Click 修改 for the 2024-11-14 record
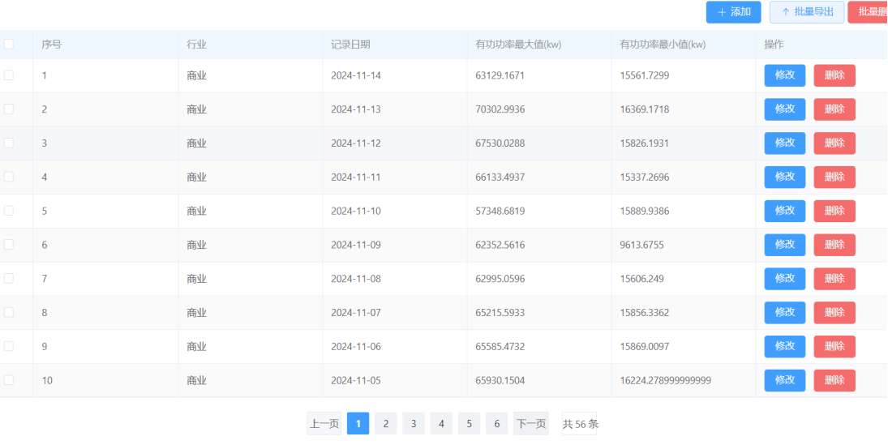The image size is (888, 445). pyautogui.click(x=785, y=75)
